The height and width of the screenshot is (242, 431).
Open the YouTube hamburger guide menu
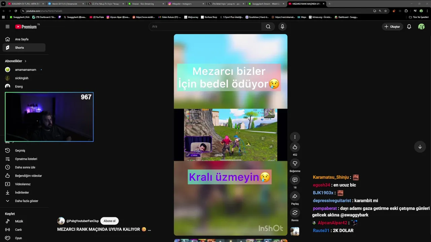7,27
